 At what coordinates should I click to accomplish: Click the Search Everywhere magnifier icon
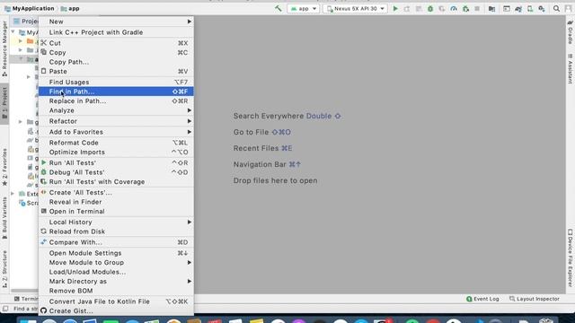[x=556, y=8]
